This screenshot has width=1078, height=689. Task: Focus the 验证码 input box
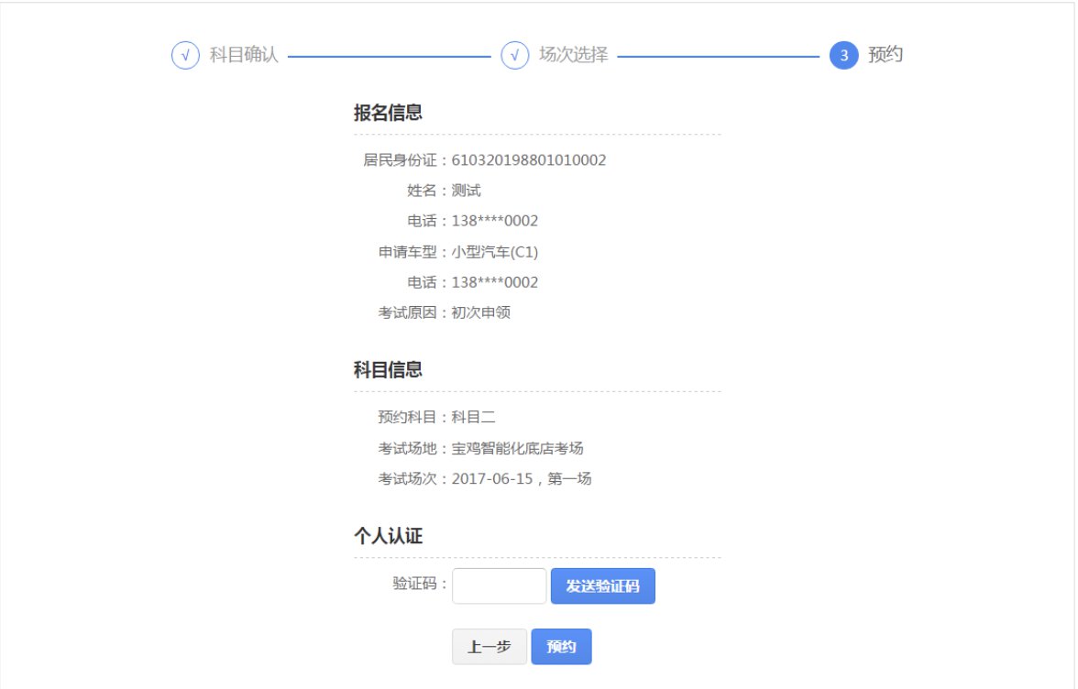[x=499, y=586]
